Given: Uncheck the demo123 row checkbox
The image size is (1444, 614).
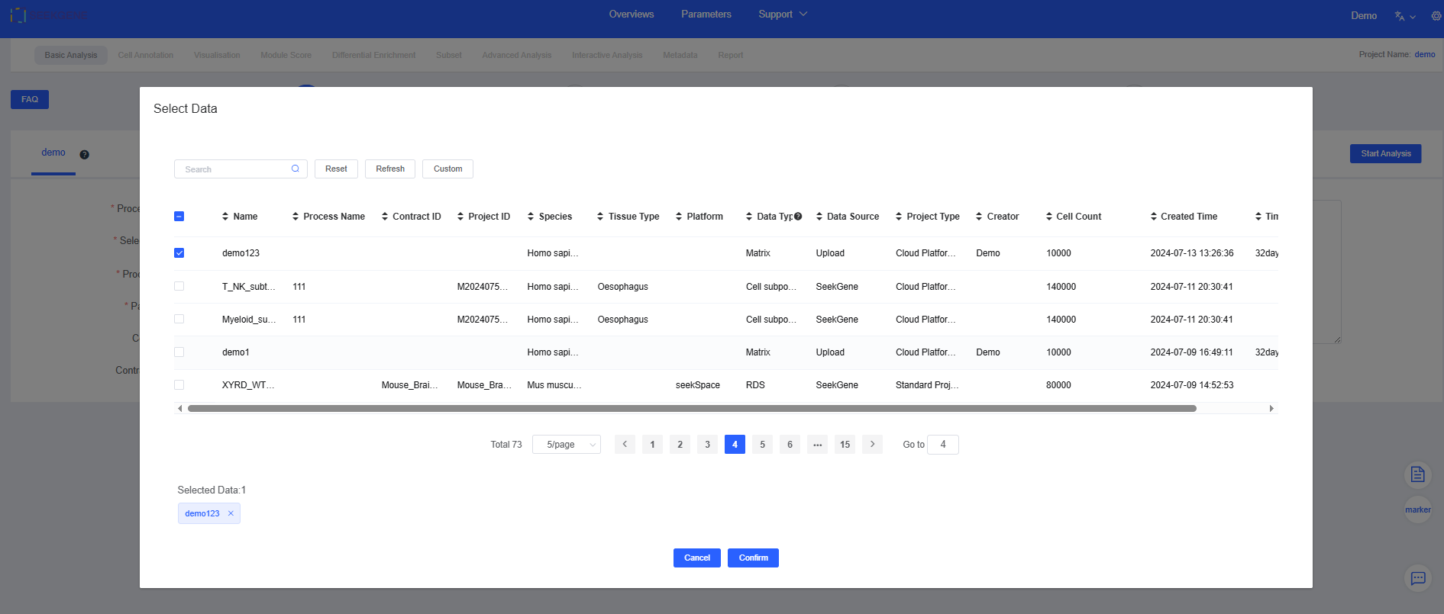Looking at the screenshot, I should pyautogui.click(x=179, y=253).
